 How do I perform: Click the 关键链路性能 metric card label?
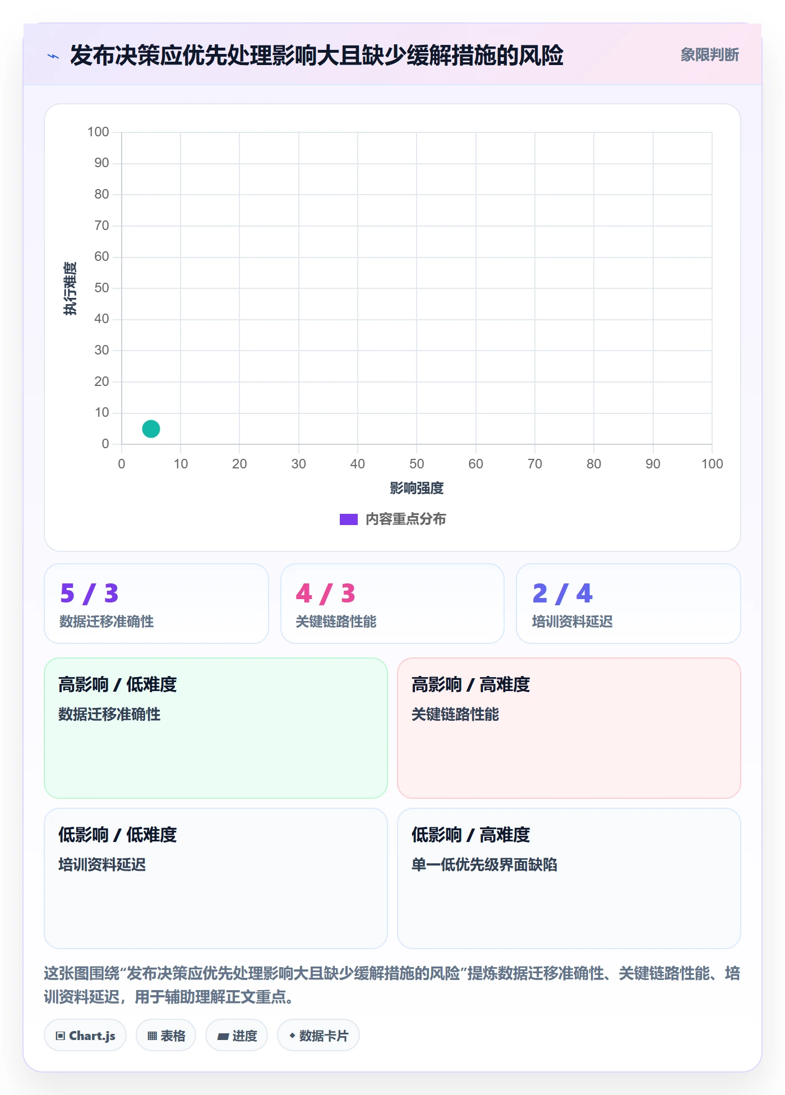[x=336, y=622]
